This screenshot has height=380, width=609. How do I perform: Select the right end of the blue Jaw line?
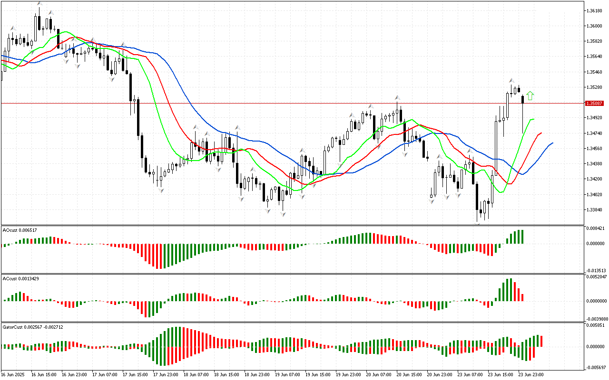552,142
